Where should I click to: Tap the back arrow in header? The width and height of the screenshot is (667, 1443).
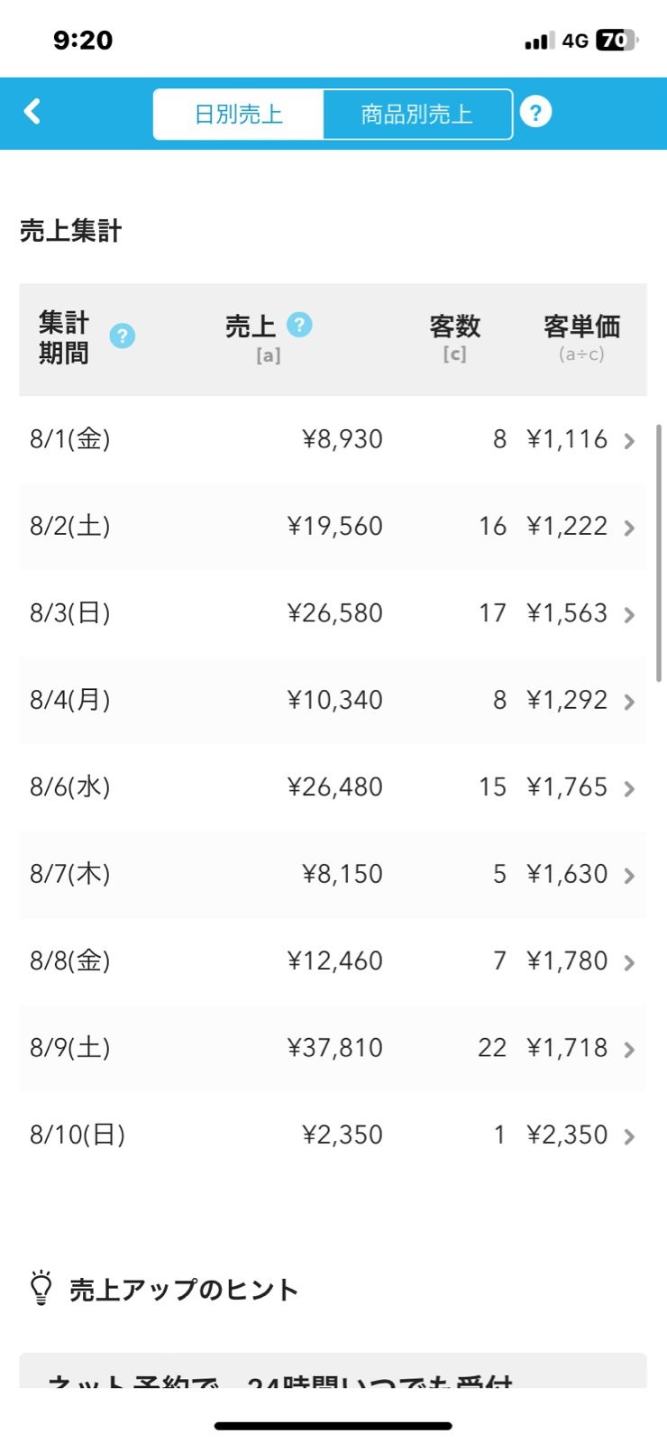pyautogui.click(x=32, y=112)
